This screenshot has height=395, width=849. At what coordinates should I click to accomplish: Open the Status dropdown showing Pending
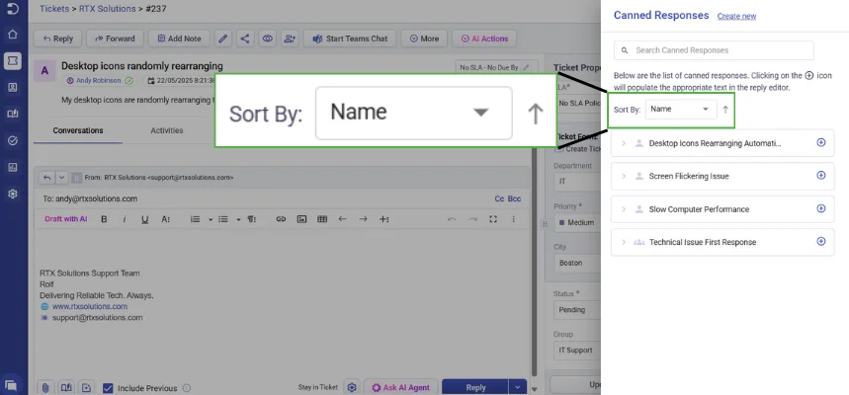point(577,310)
